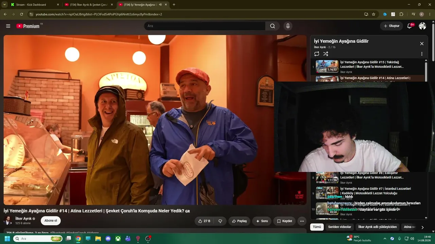This screenshot has width=435, height=244.
Task: Open File Explorer from the taskbar
Action: click(x=98, y=239)
